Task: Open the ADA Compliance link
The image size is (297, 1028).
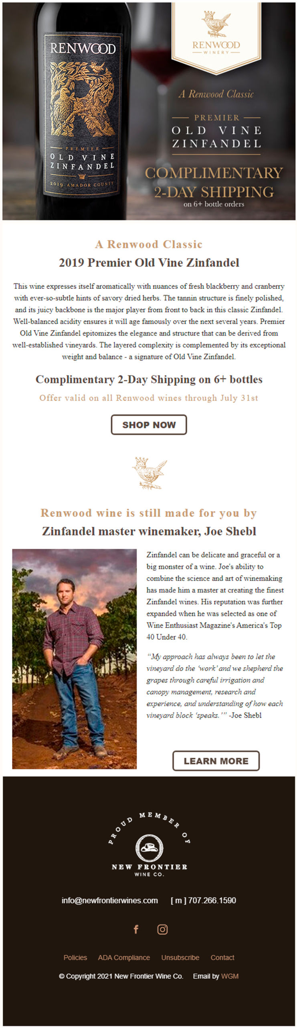Action: 124,957
